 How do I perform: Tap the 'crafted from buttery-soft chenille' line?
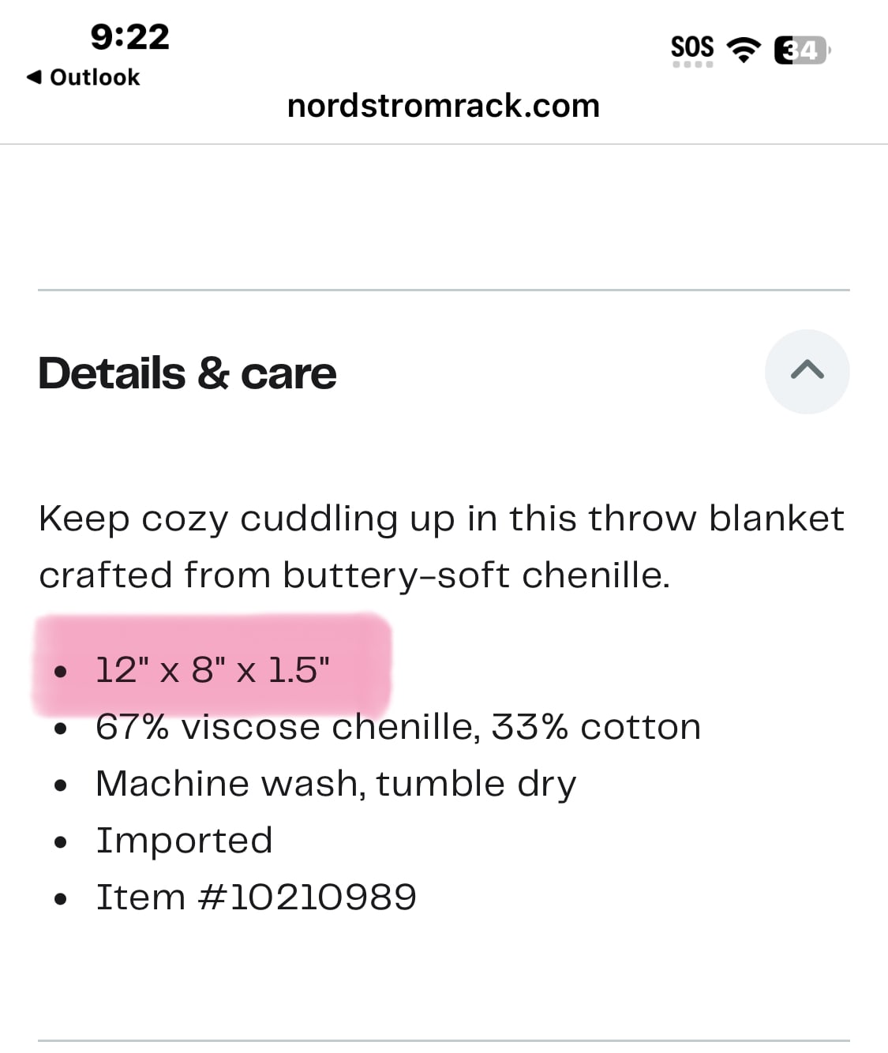pos(354,575)
